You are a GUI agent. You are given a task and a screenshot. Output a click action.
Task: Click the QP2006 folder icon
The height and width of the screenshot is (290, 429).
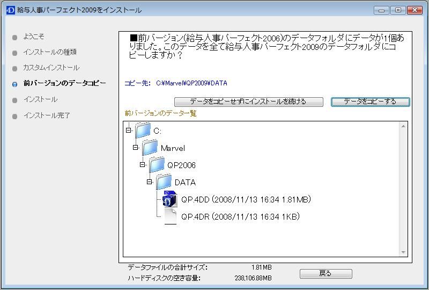(x=157, y=165)
